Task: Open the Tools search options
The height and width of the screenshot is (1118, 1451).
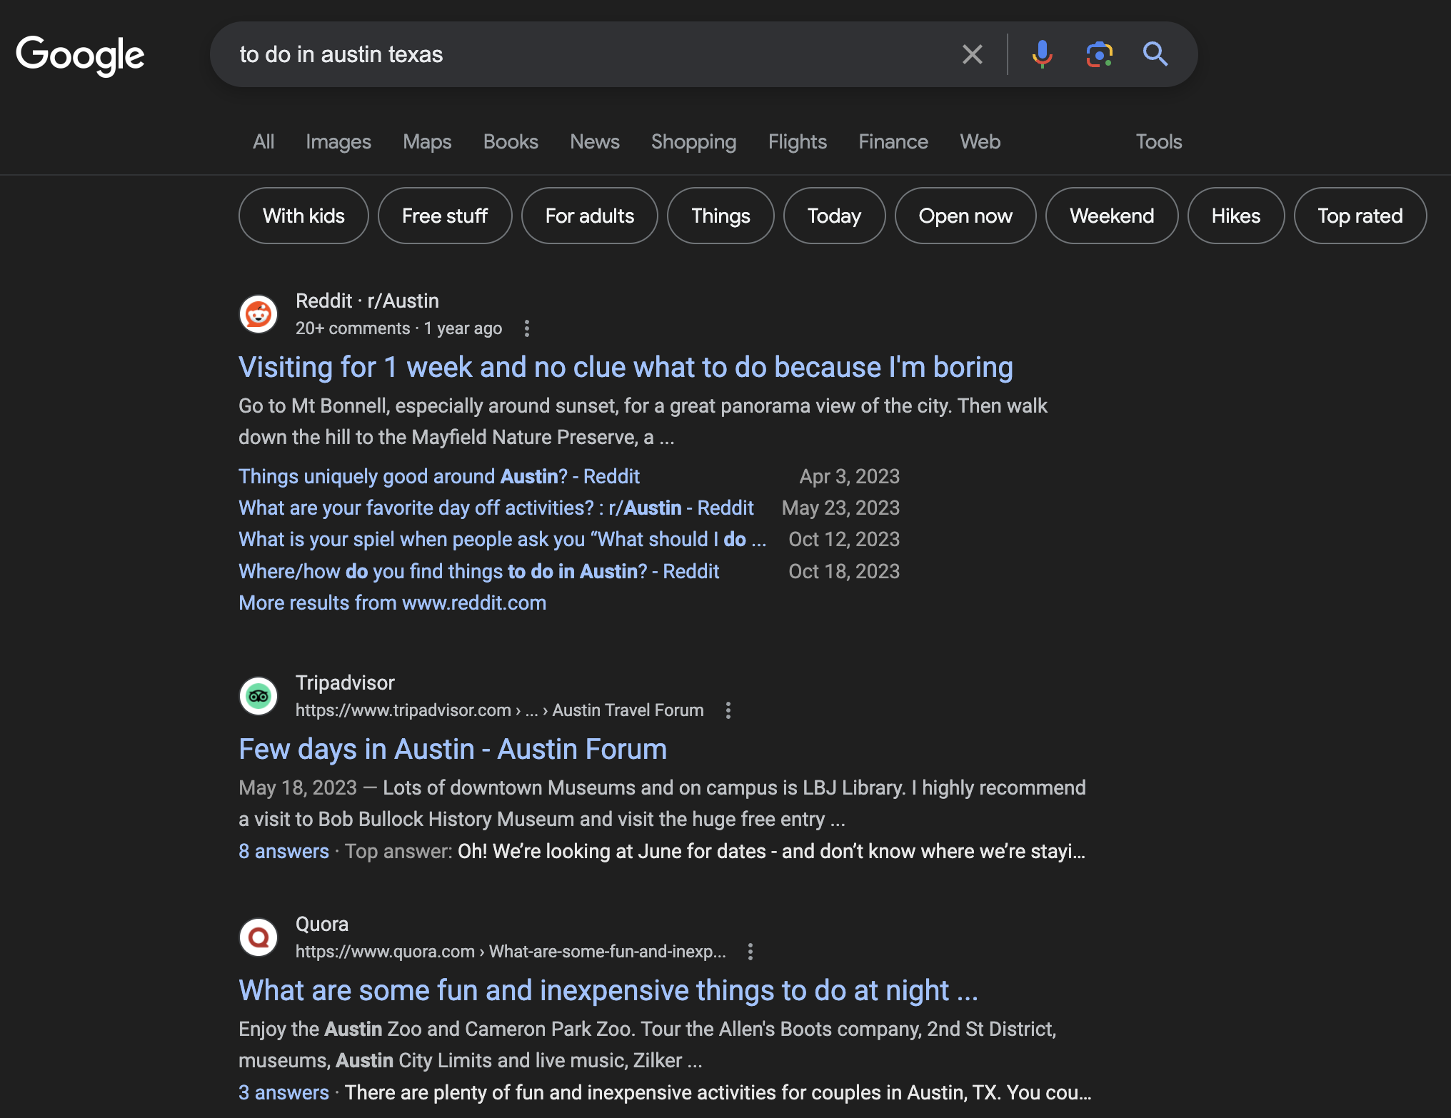Action: pyautogui.click(x=1158, y=141)
